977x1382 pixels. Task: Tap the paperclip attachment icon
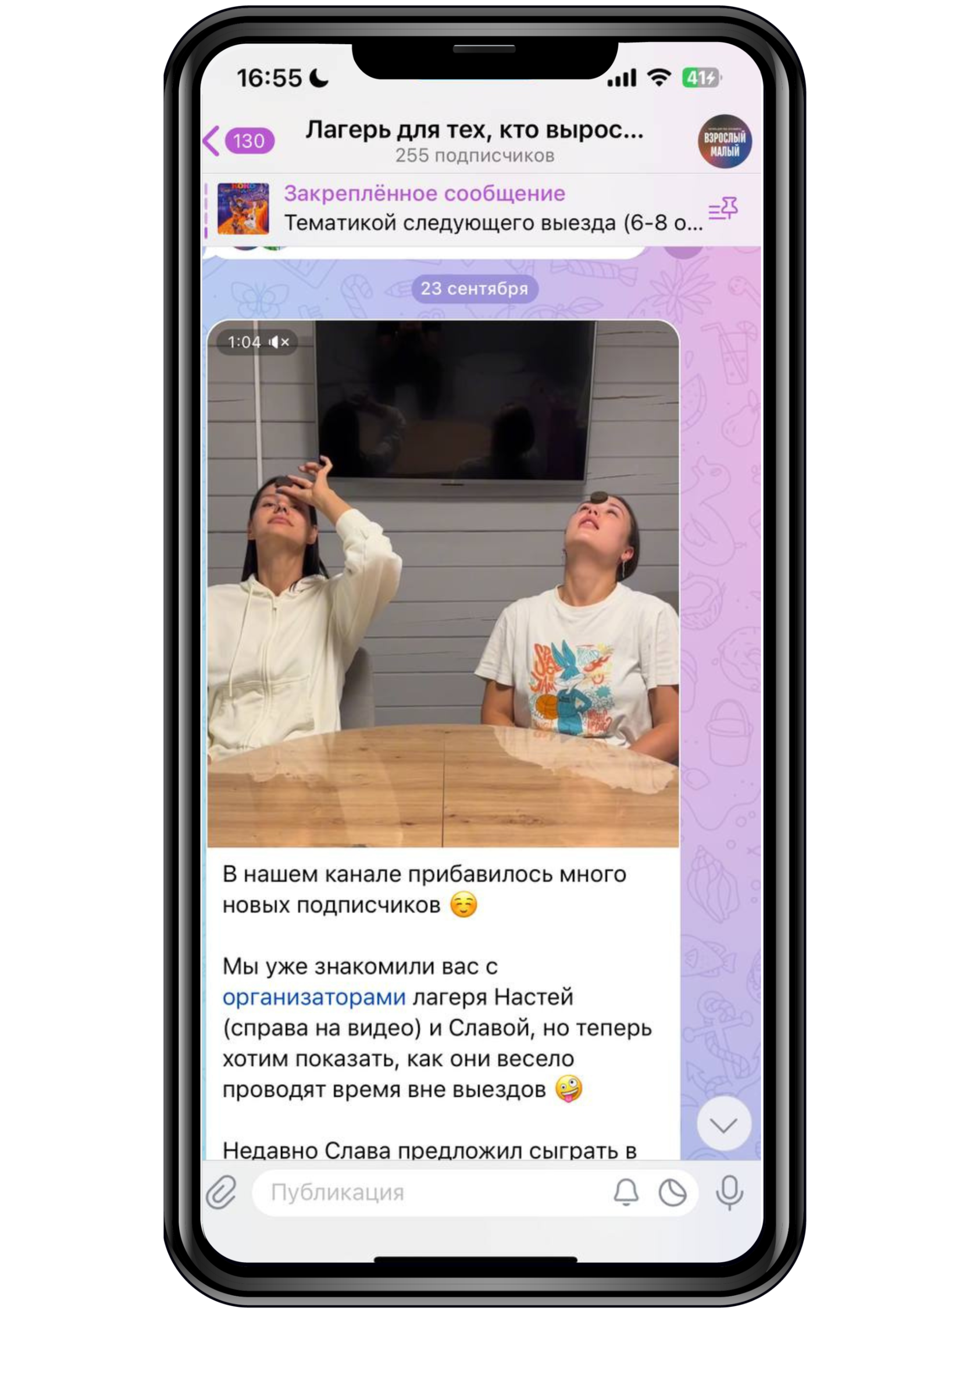(x=222, y=1192)
